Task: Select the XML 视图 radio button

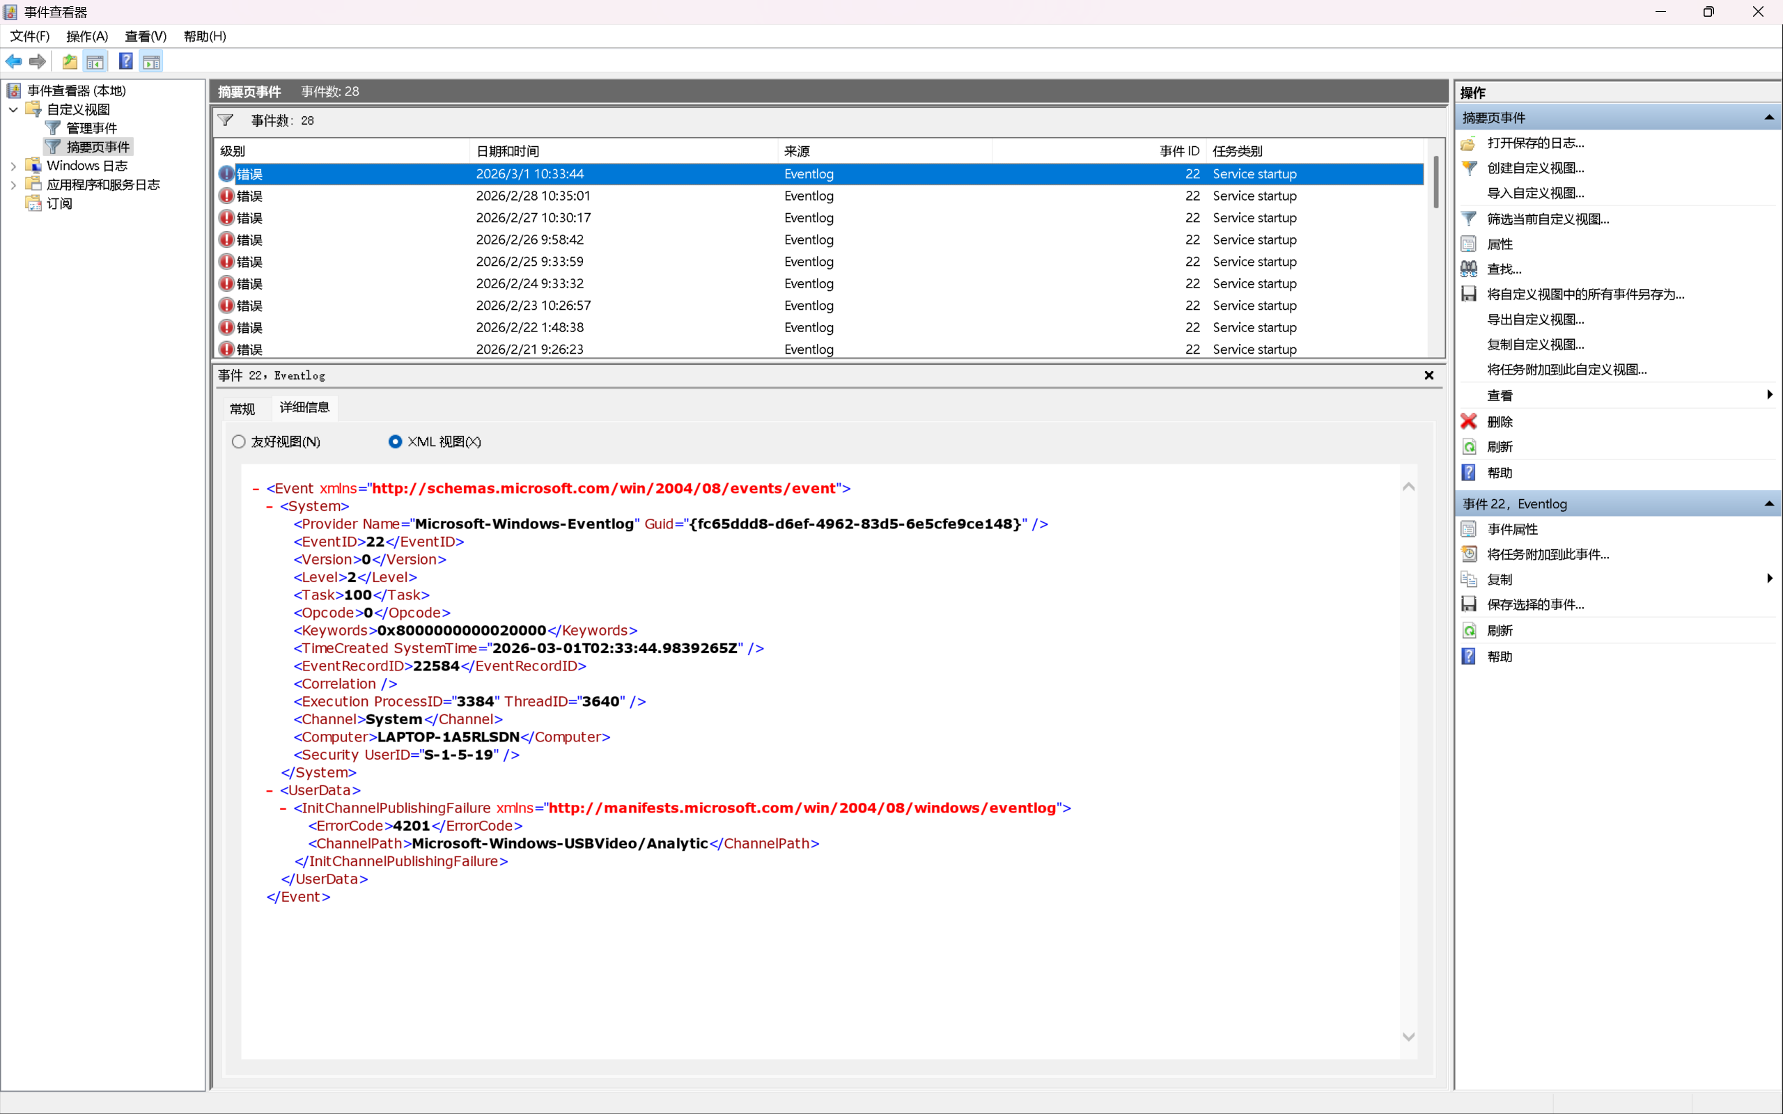Action: (x=395, y=441)
